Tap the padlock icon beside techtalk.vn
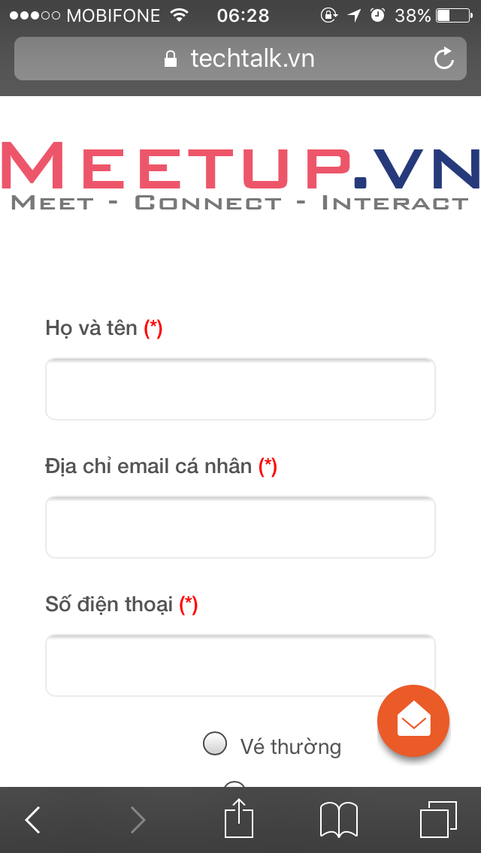 tap(171, 59)
